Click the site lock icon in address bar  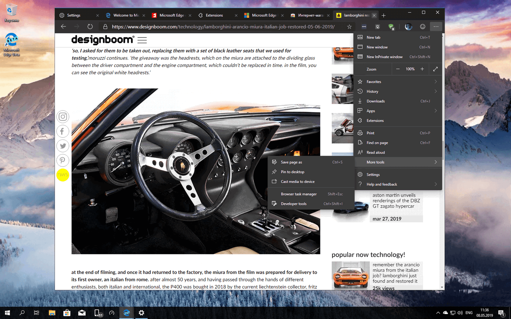coord(105,27)
